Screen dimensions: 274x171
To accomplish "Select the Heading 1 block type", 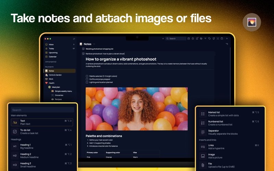I will [42, 146].
